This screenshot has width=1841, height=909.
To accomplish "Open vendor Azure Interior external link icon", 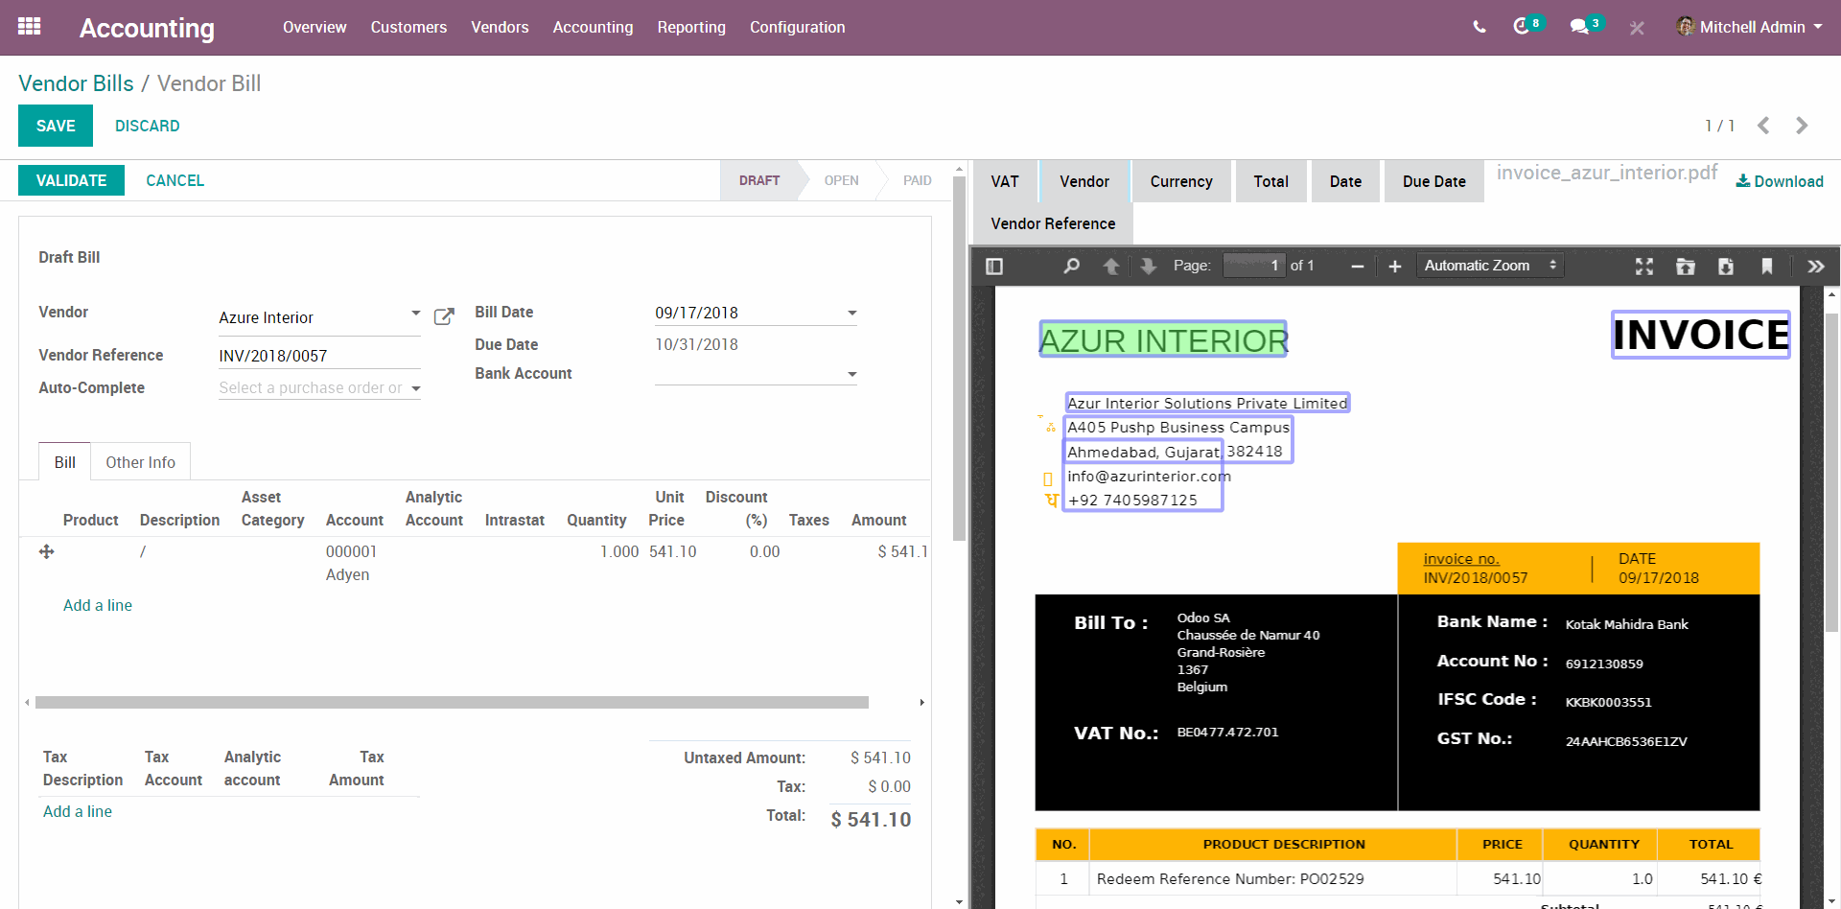I will [444, 316].
